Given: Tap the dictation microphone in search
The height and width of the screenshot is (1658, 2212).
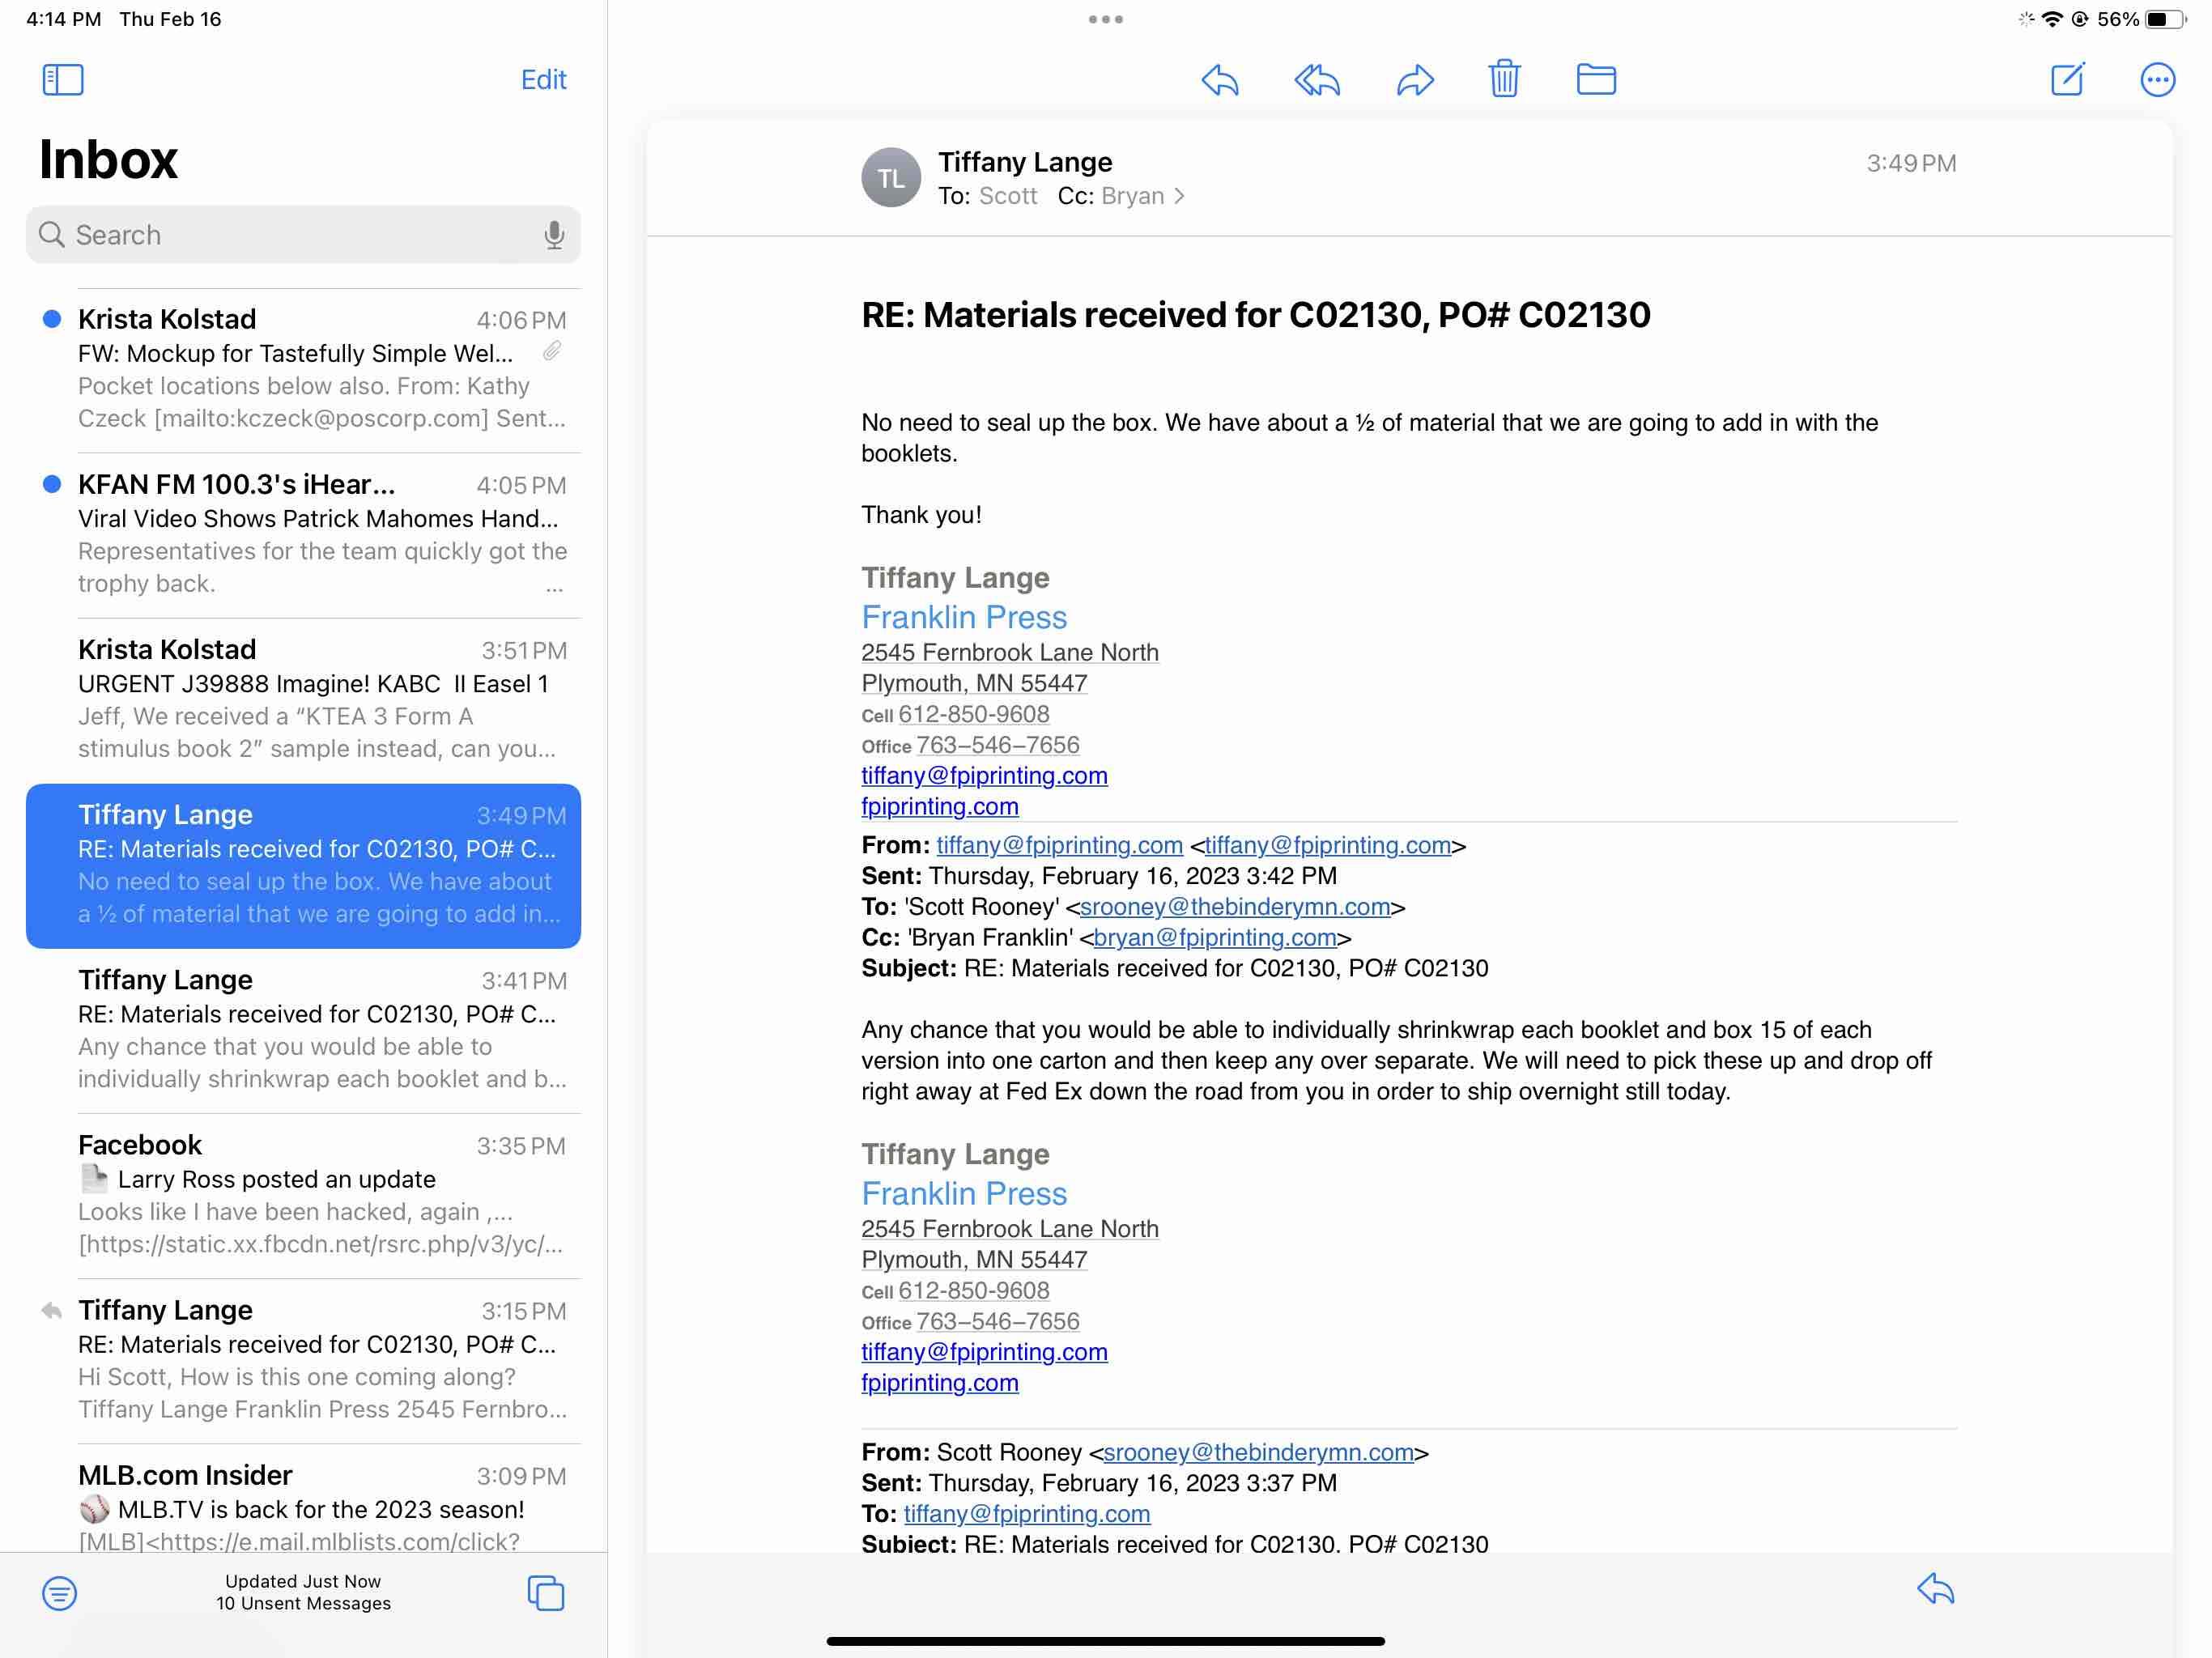Looking at the screenshot, I should point(553,235).
